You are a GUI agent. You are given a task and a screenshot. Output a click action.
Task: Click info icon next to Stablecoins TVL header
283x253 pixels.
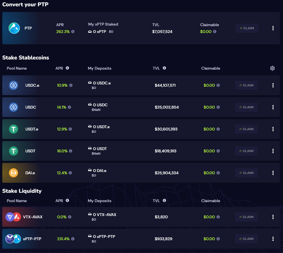click(x=164, y=68)
